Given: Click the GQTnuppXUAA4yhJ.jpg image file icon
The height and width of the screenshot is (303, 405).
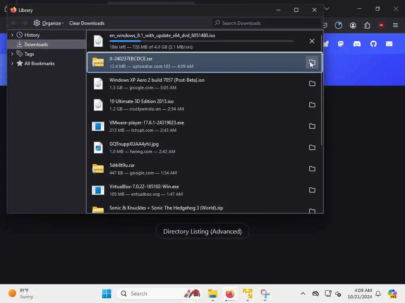Looking at the screenshot, I should click(98, 148).
